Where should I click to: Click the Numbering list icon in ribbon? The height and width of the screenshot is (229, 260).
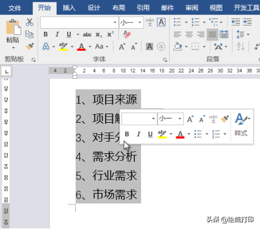tap(195, 22)
